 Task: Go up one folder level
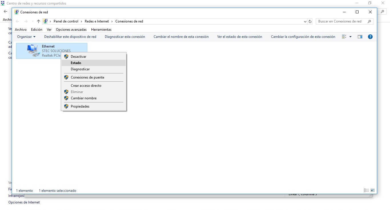pos(39,21)
